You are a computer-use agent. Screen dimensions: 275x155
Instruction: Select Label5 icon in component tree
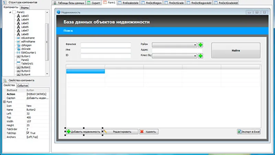click(19, 23)
